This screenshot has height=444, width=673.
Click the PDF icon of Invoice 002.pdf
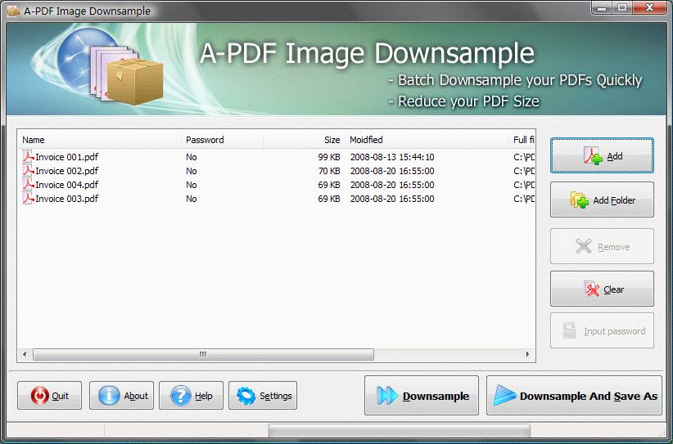click(28, 171)
